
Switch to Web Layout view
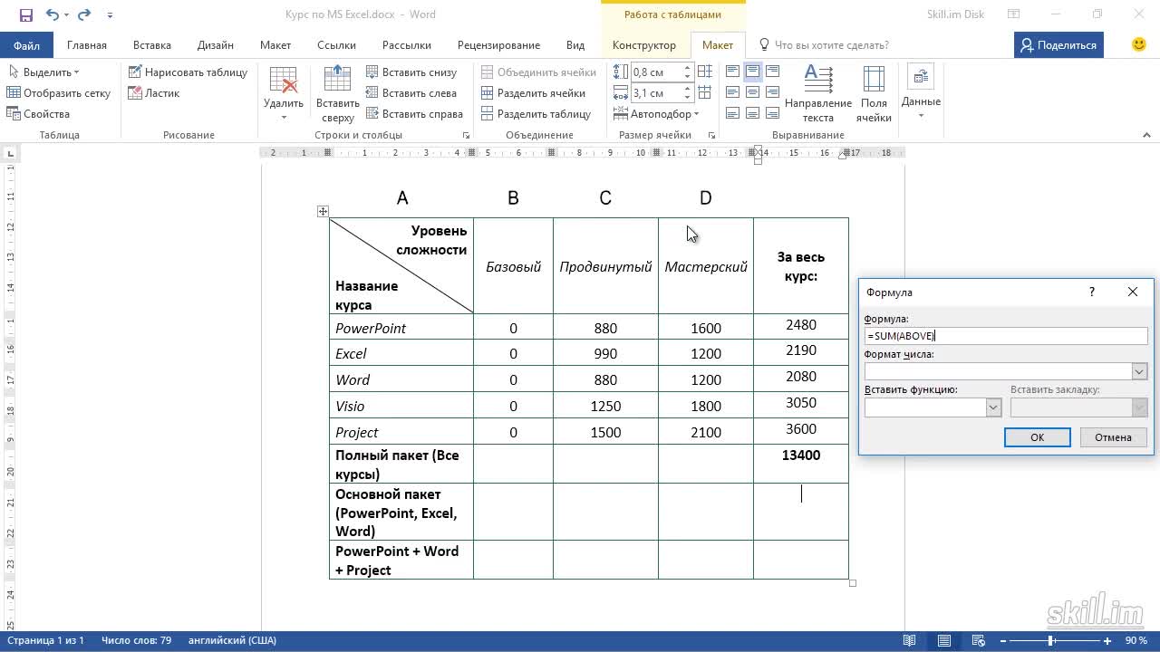coord(978,640)
